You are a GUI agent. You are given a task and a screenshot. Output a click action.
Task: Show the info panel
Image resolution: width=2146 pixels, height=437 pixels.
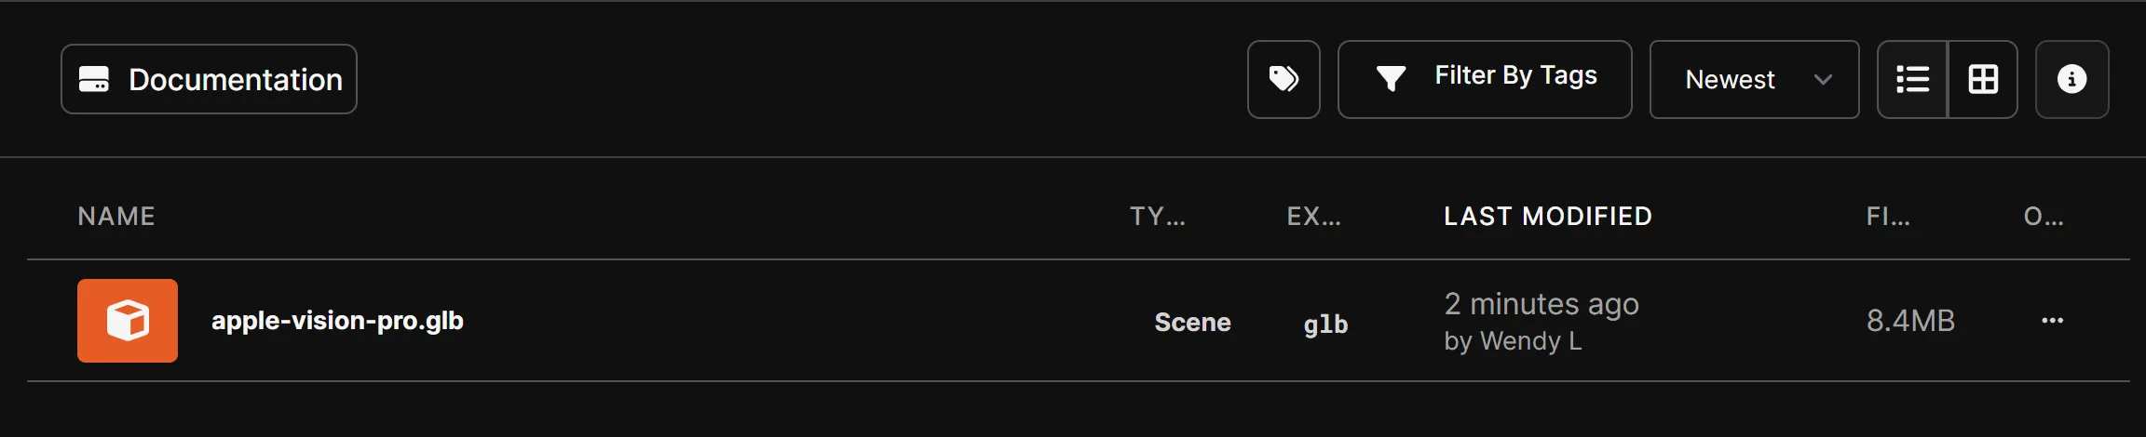[x=2071, y=80]
